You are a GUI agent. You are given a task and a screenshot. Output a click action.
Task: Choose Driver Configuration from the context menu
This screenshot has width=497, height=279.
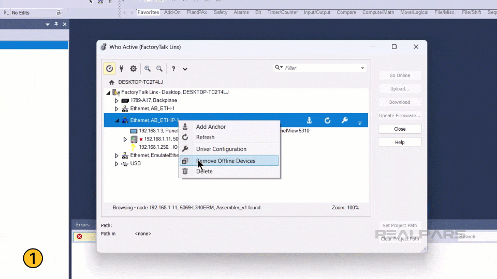[229, 149]
